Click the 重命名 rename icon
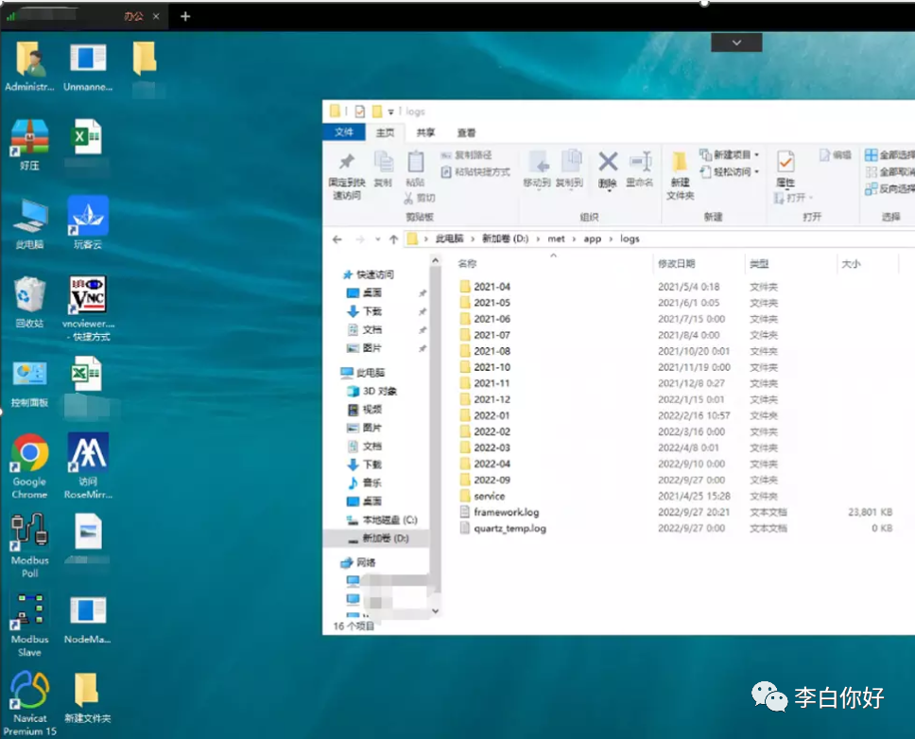The image size is (915, 739). [640, 169]
